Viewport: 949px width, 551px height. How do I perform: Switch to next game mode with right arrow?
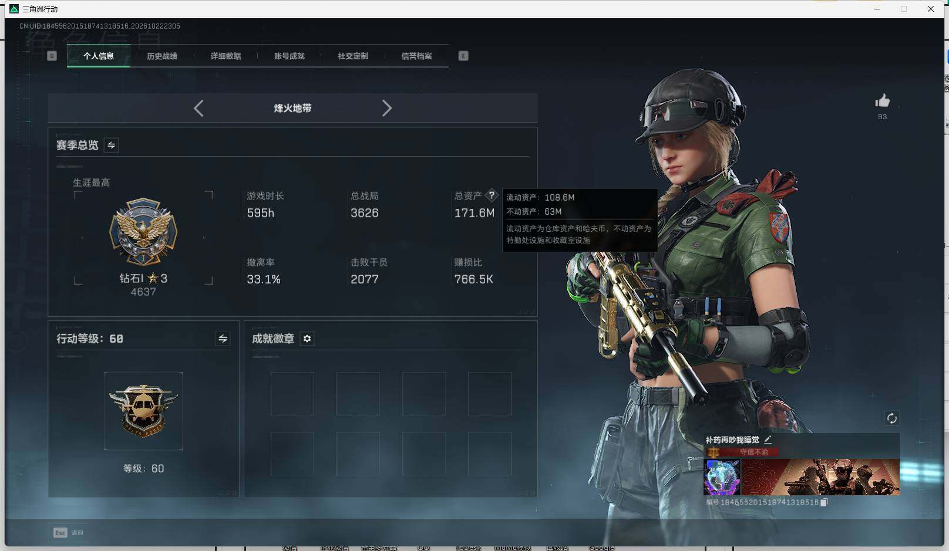point(386,108)
